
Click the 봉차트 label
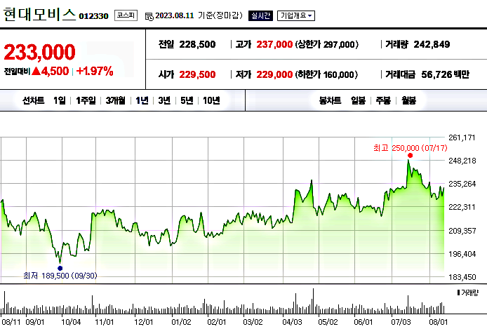(330, 100)
